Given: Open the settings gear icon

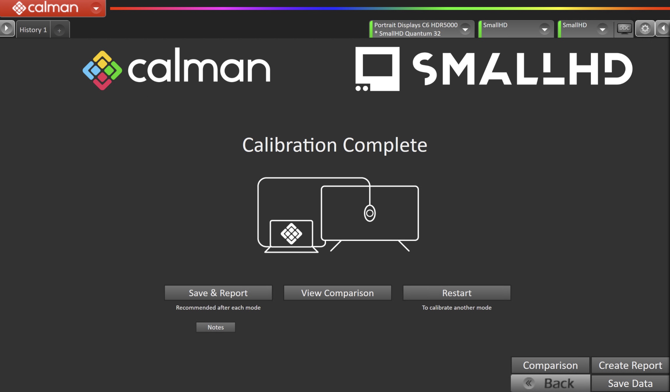Looking at the screenshot, I should pyautogui.click(x=645, y=28).
